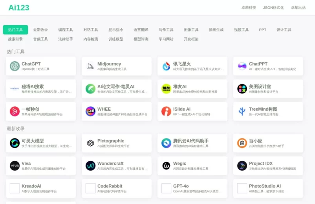
Task: Go to the 写作工具 category
Action: pyautogui.click(x=166, y=30)
